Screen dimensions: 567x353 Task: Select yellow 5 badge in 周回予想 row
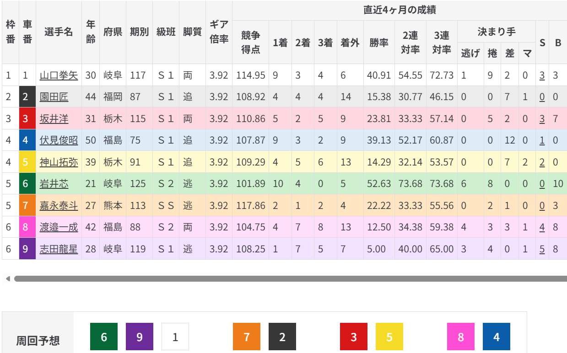click(x=389, y=337)
